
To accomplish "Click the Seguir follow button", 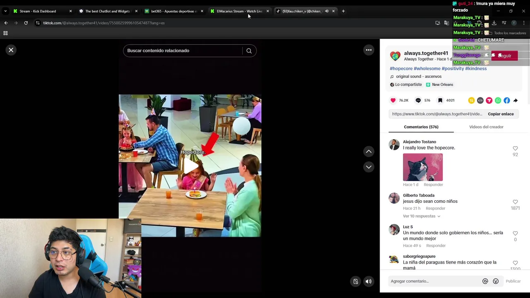I will click(504, 55).
